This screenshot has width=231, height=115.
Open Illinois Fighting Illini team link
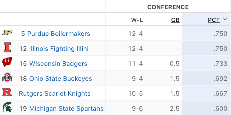click(x=59, y=49)
